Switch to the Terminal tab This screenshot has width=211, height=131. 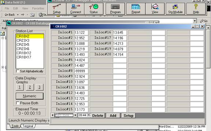pos(28,126)
